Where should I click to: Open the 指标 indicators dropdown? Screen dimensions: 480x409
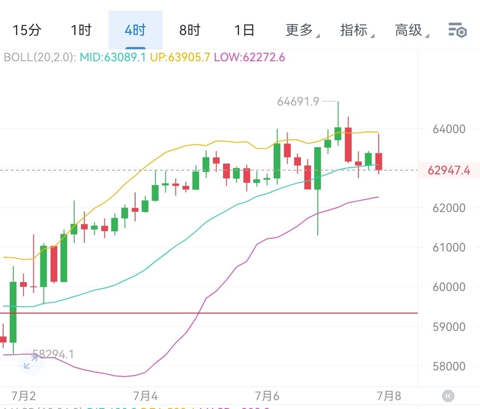[356, 30]
